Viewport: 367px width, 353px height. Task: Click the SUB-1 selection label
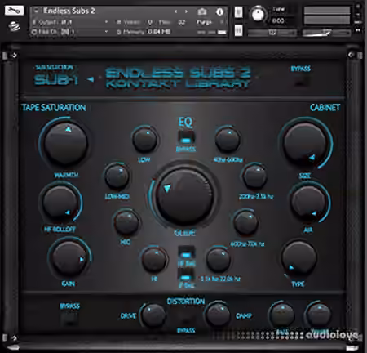[x=56, y=79]
